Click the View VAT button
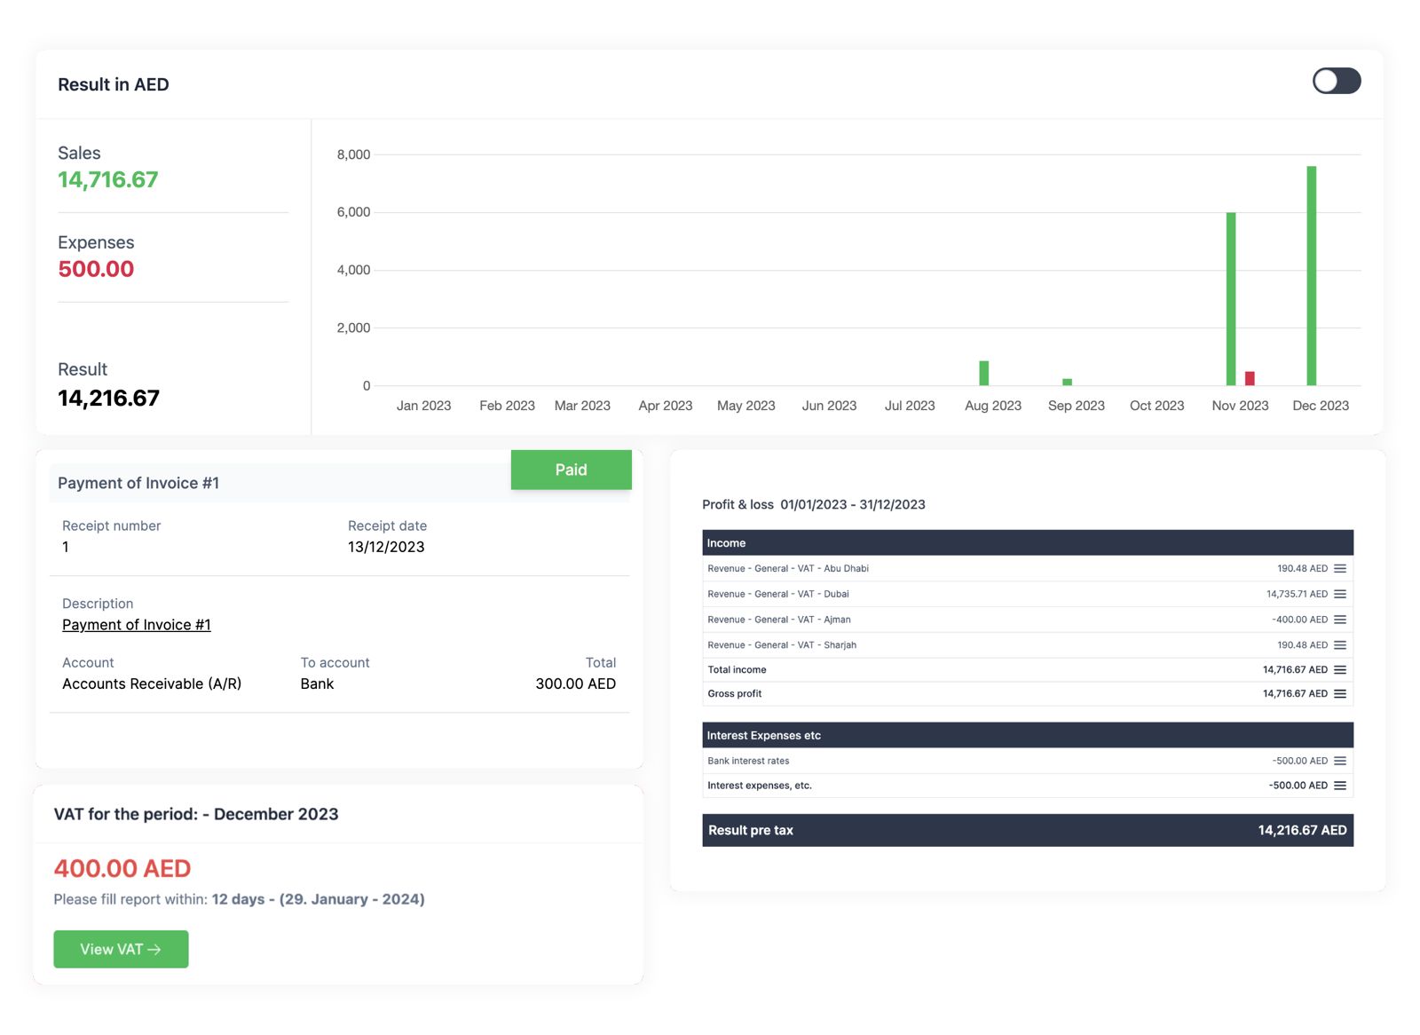Viewport: 1420px width, 1035px height. coord(121,949)
